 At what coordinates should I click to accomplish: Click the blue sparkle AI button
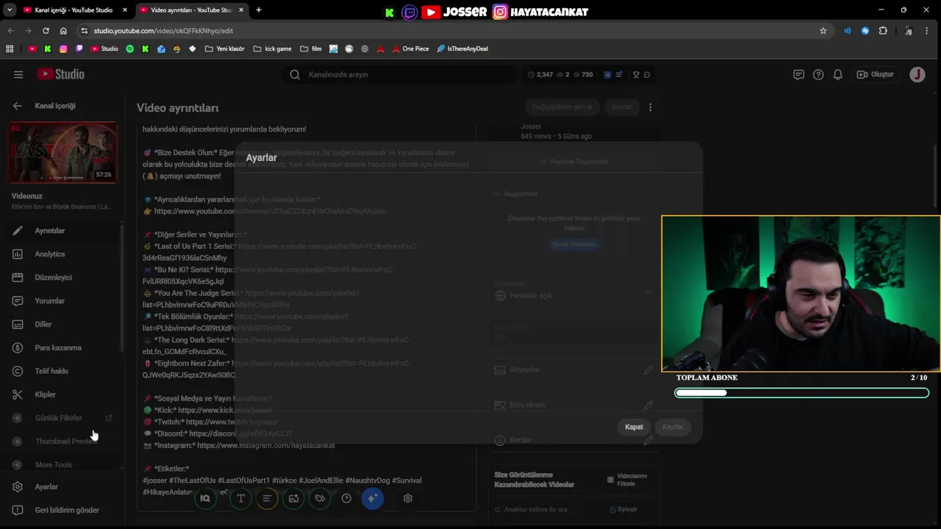tap(373, 498)
